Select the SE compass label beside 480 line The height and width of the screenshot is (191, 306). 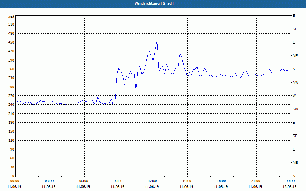click(295, 29)
